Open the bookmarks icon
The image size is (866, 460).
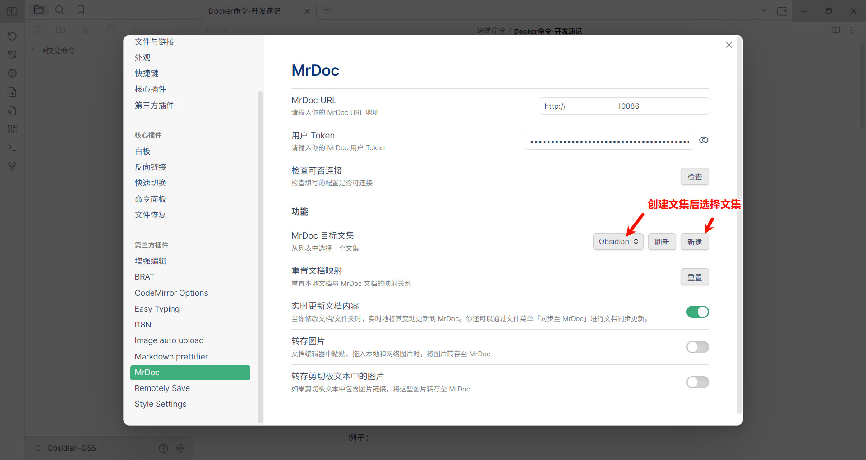81,9
